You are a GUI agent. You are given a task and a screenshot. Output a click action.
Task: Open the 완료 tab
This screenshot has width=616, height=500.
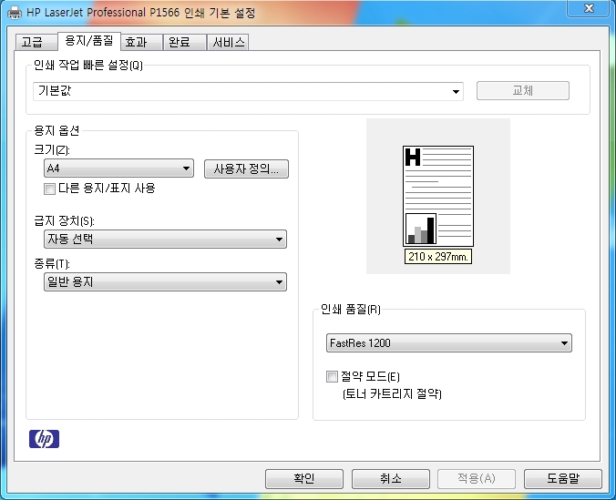click(185, 42)
